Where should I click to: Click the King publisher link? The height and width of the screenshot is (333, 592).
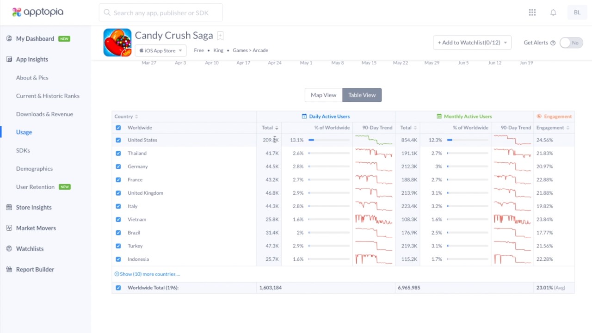(x=218, y=50)
